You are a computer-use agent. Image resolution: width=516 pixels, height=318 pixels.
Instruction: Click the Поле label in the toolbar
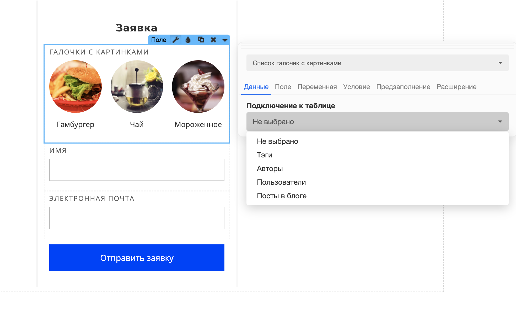click(159, 40)
